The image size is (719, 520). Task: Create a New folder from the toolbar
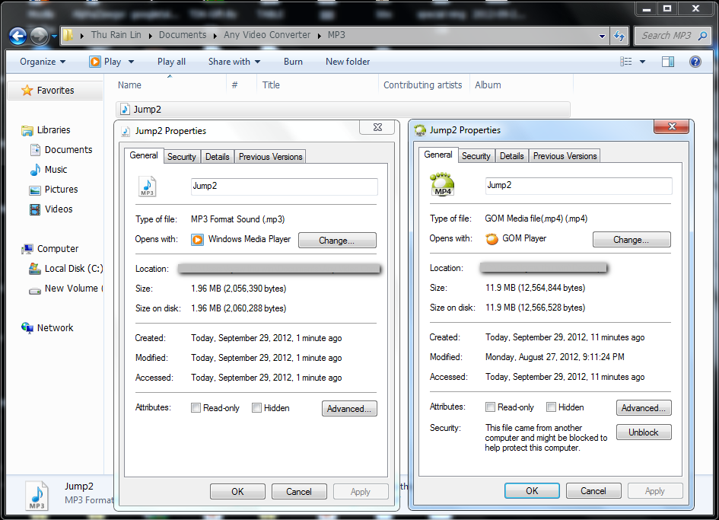348,62
